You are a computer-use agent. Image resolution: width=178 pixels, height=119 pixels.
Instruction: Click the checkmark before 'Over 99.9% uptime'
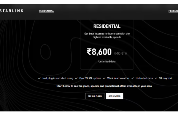76,78
